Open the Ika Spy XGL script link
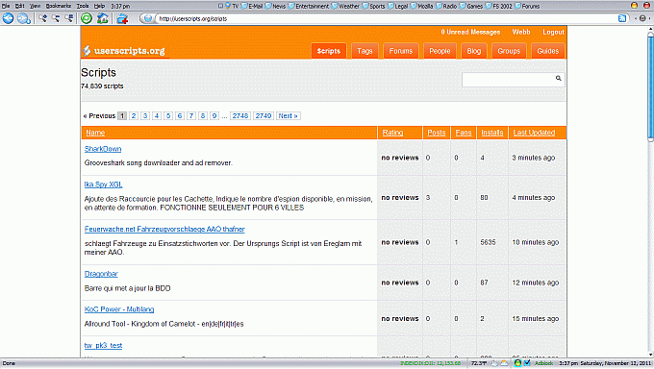654x369 pixels. [103, 184]
